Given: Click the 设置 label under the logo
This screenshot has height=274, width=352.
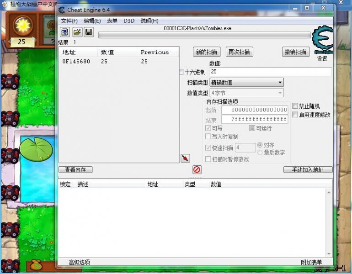Looking at the screenshot, I should click(x=322, y=59).
